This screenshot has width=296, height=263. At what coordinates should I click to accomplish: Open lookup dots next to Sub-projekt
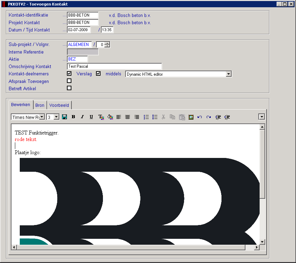click(64, 45)
